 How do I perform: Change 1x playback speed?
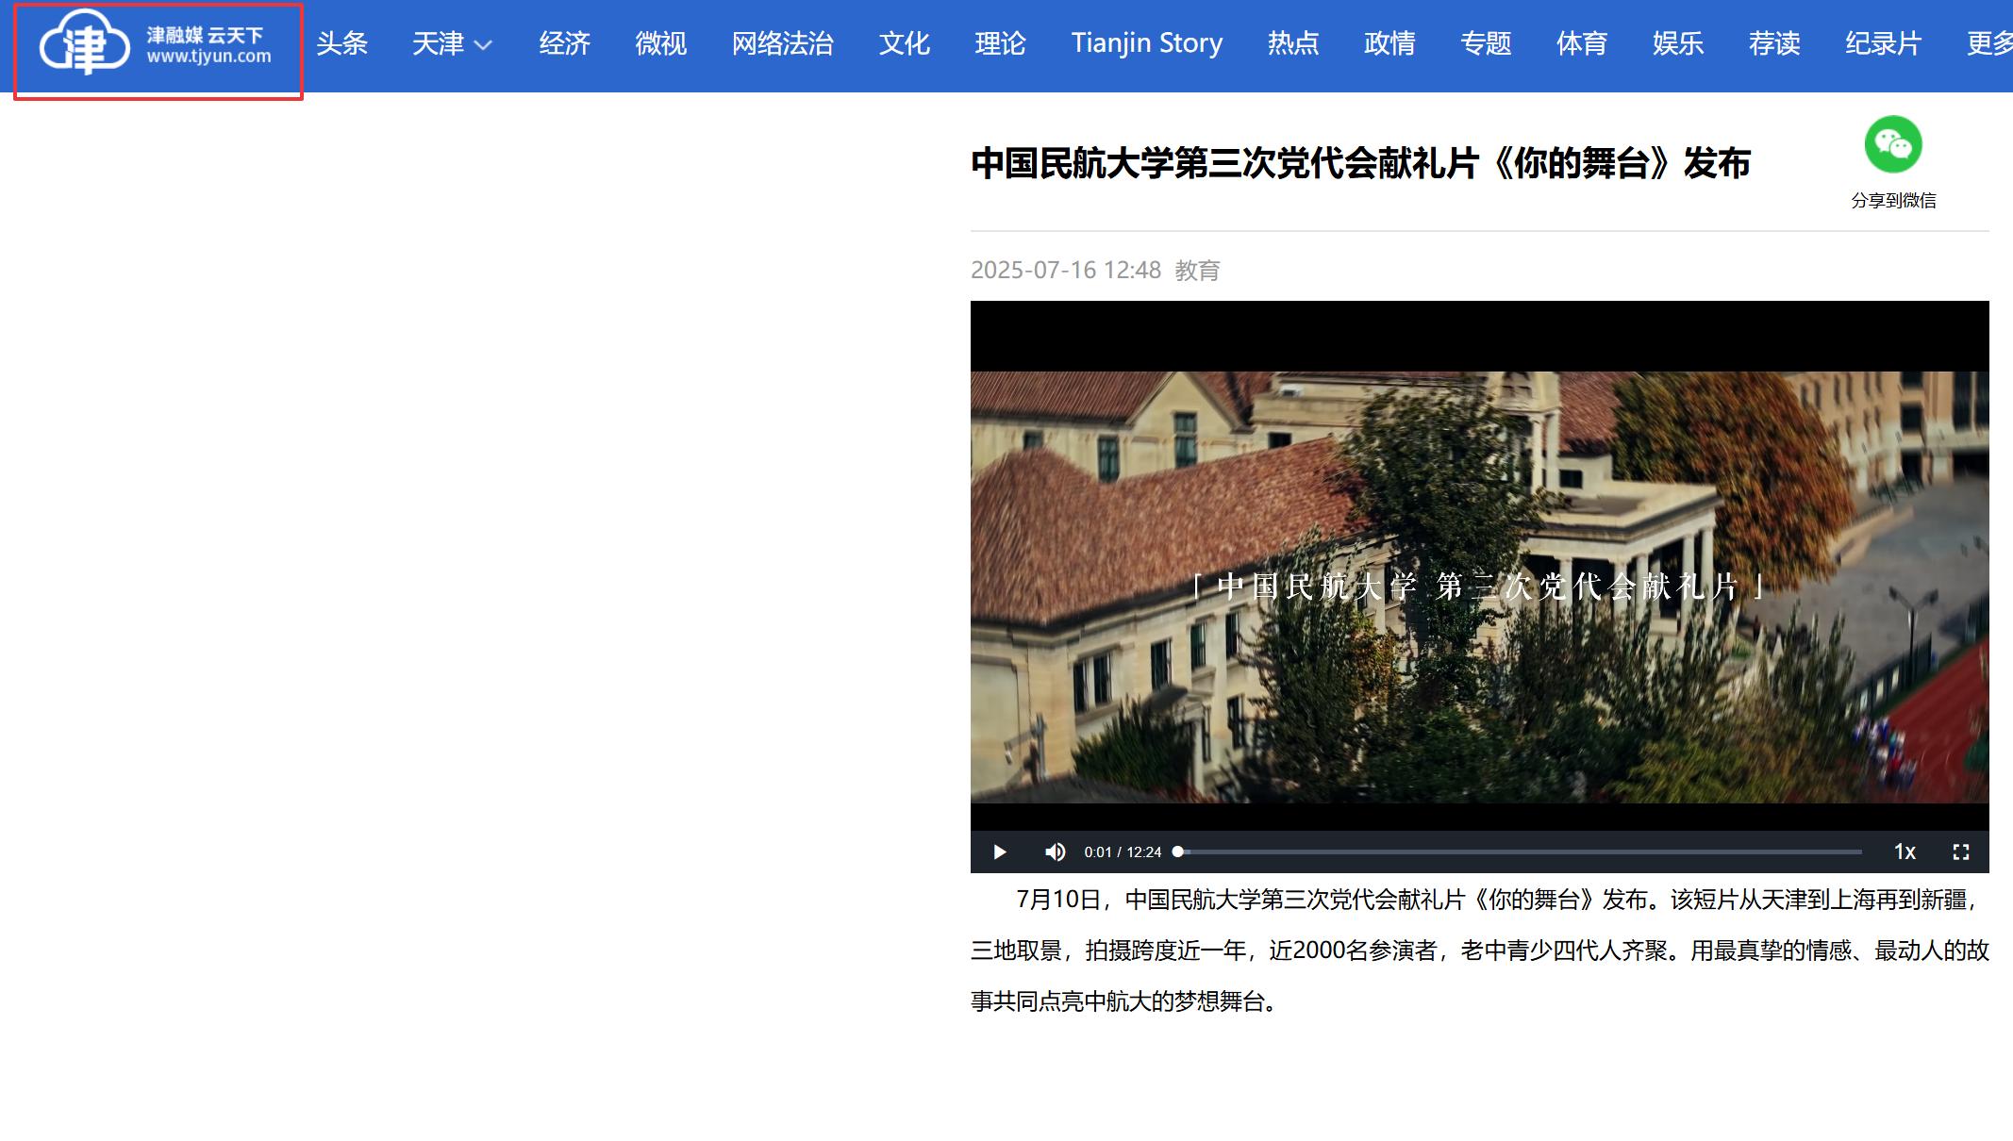coord(1905,852)
